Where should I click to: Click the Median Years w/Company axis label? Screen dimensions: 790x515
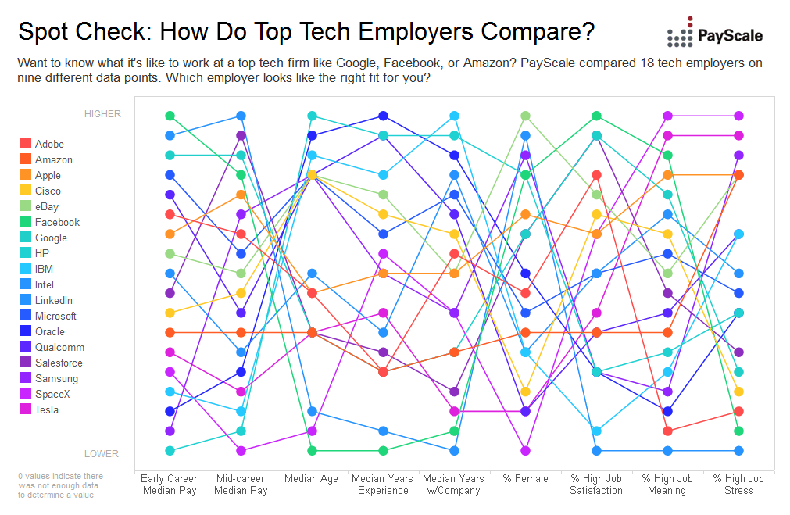pos(454,485)
